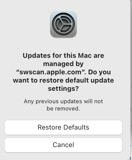Image resolution: width=132 pixels, height=160 pixels.
Task: Click the center hub of the gear icon
Action: [63, 24]
